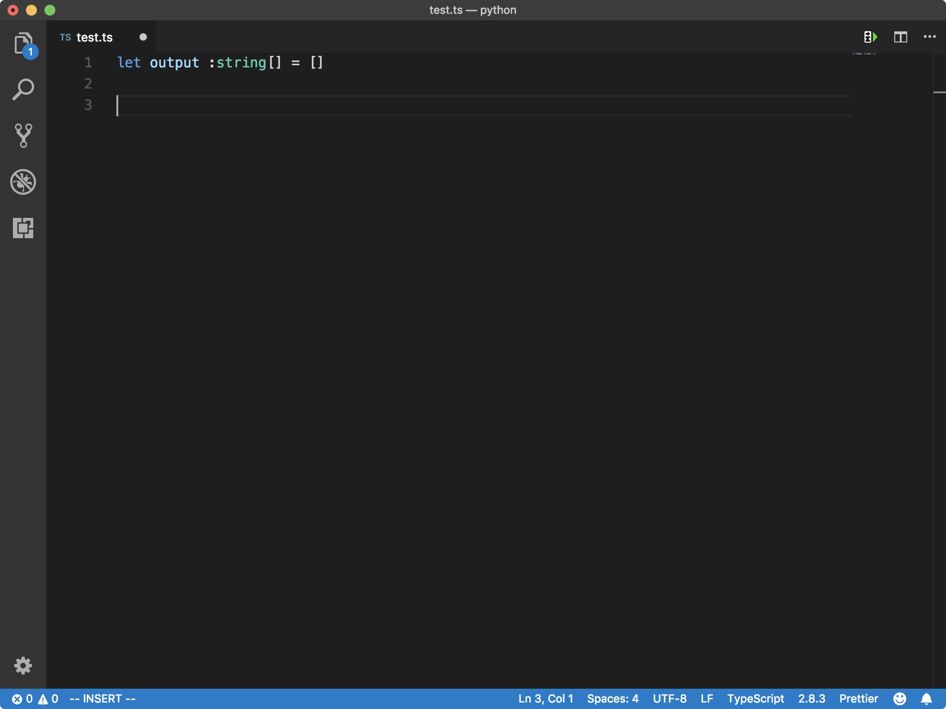946x709 pixels.
Task: Open the Settings gear
Action: (23, 665)
